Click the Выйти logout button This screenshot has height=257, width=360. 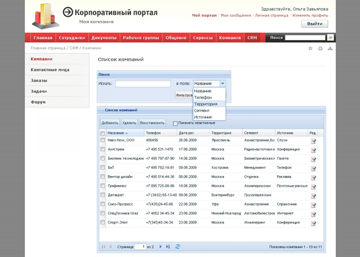(315, 24)
